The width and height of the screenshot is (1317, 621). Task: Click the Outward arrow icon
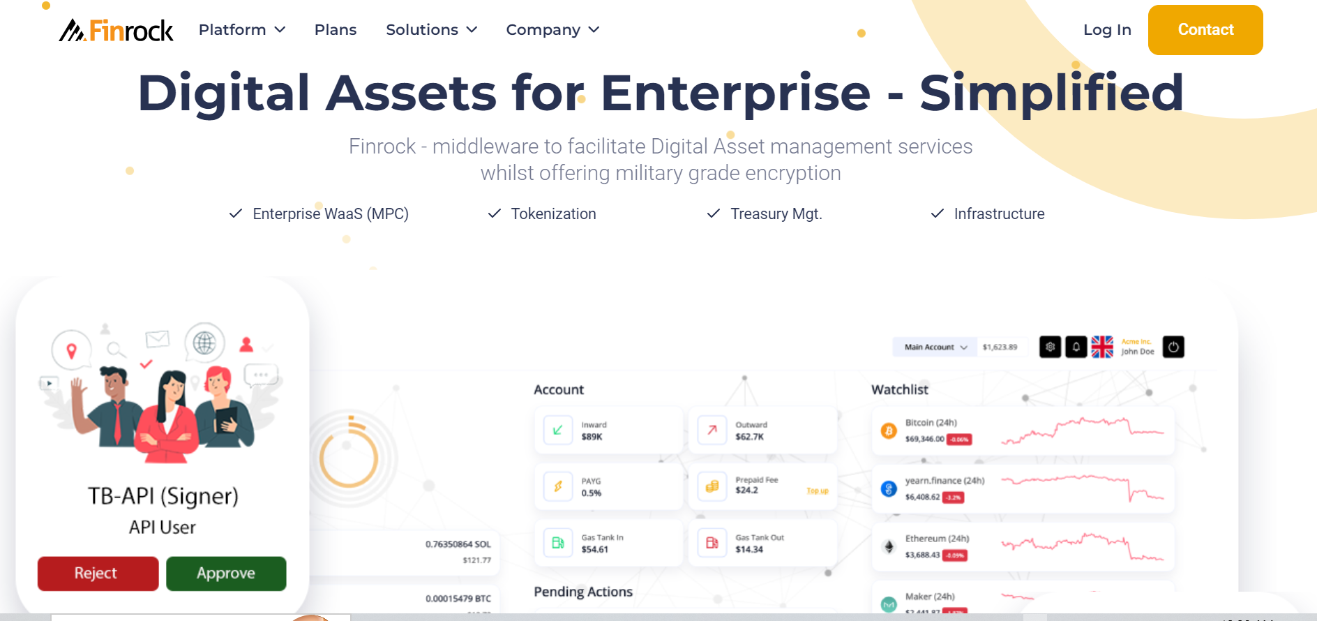point(712,431)
